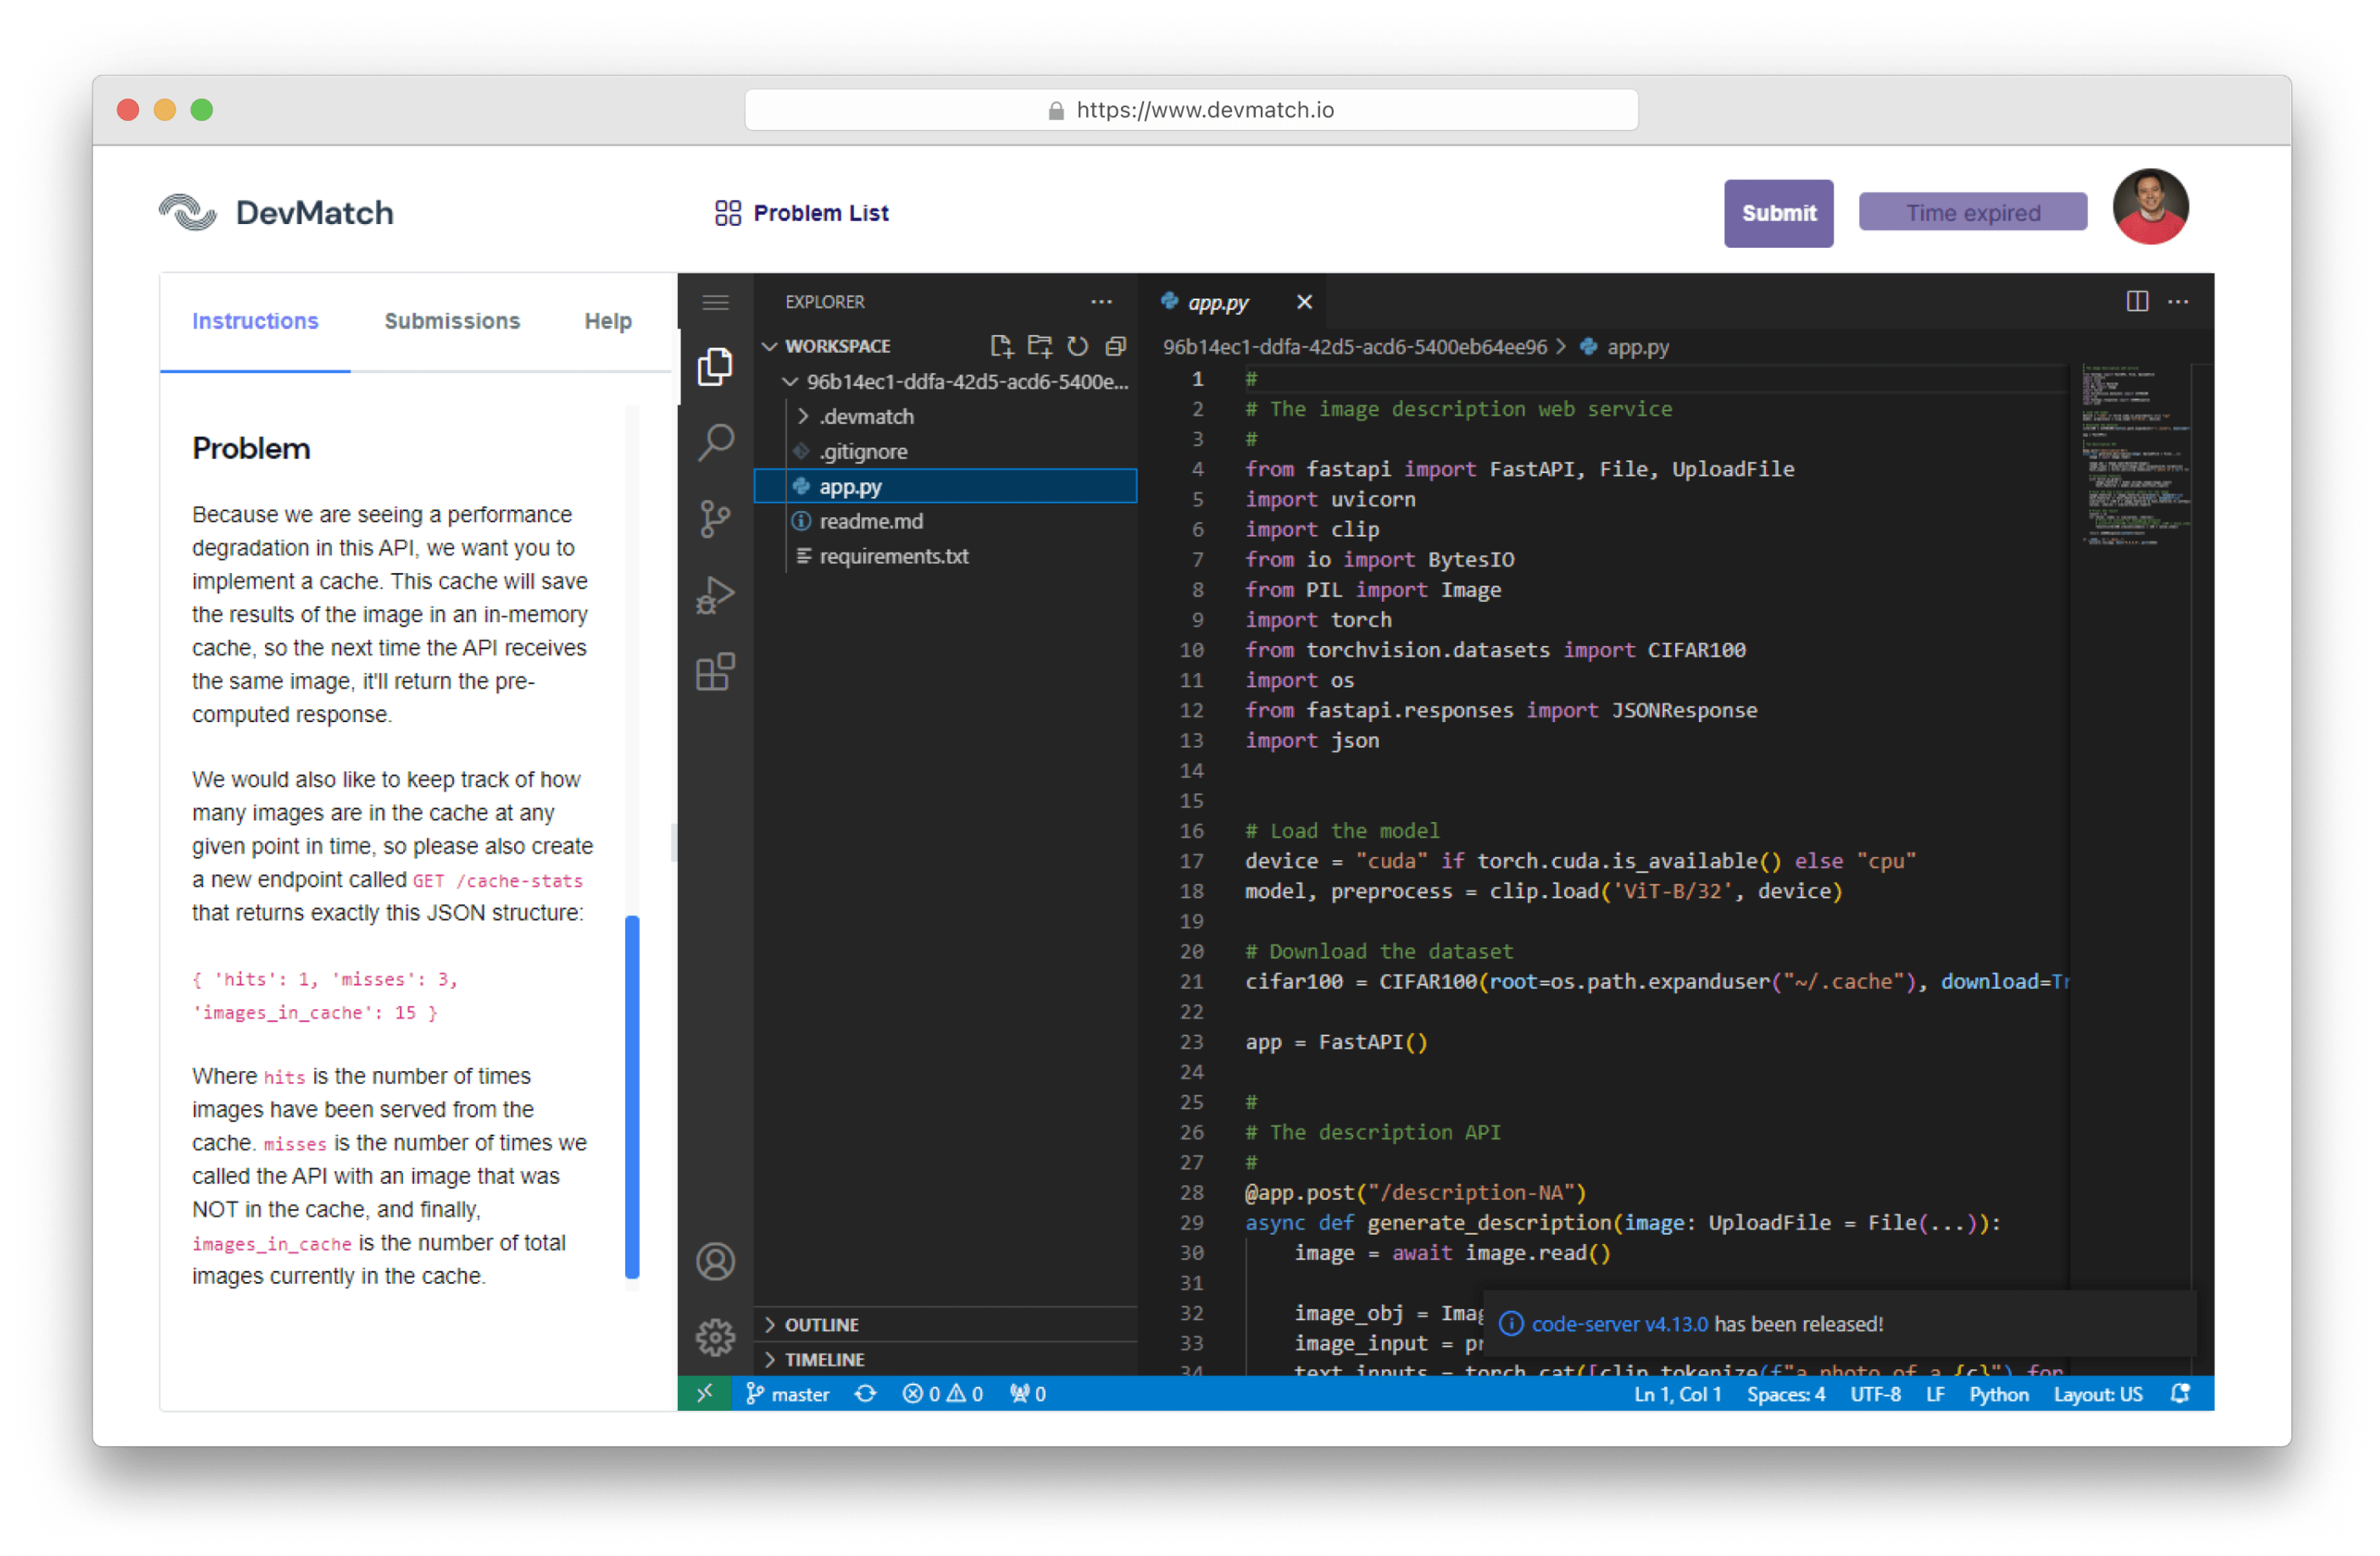Click the instructions panel blue scrollbar
Viewport: 2380px width, 1556px height.
632,1095
